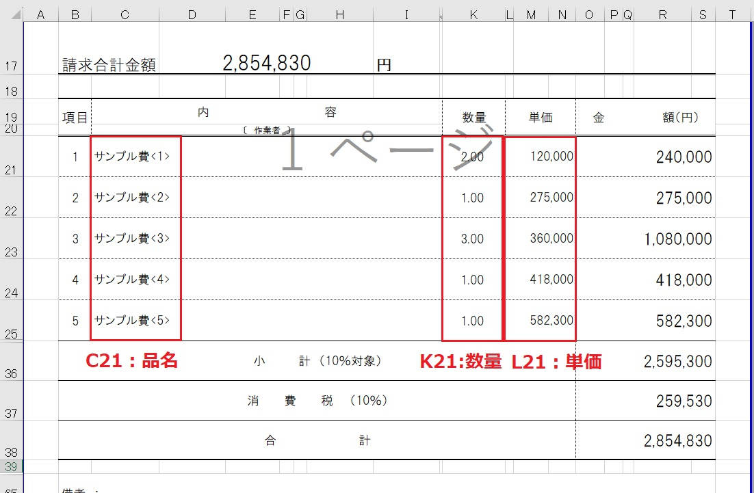Click the 数量 column heading cell
The image size is (754, 493).
[x=473, y=118]
